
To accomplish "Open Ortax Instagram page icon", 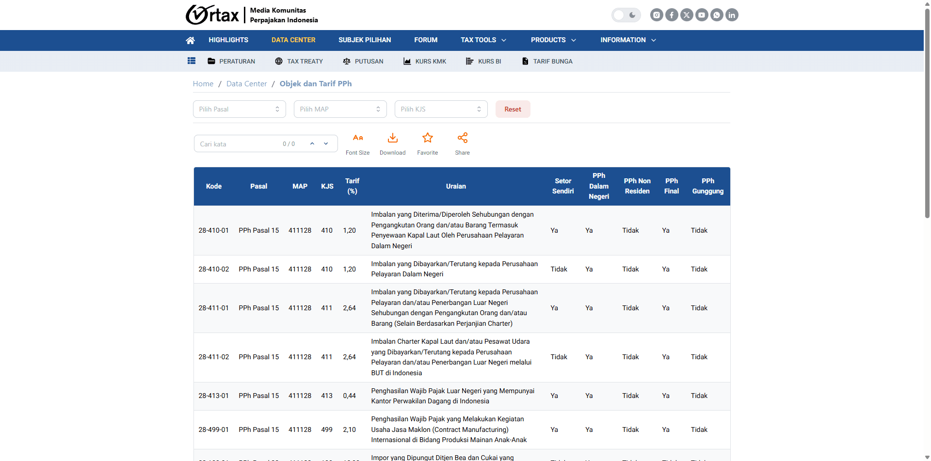I will 657,15.
